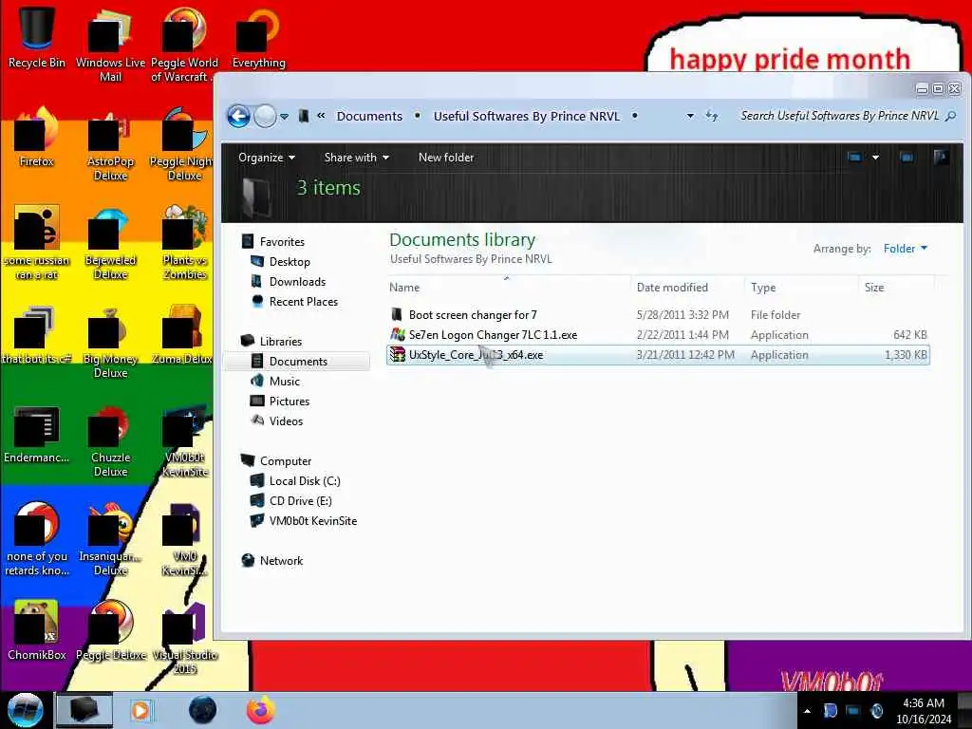Click the Useful Softwares By Prince NRVL breadcrumb
Viewport: 972px width, 729px height.
526,116
